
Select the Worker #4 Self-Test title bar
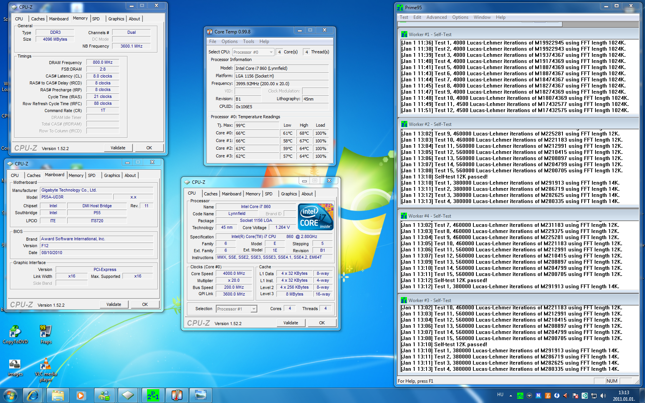click(518, 216)
